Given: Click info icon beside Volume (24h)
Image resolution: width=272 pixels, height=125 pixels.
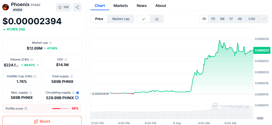Looking at the screenshot, I should coord(32,60).
